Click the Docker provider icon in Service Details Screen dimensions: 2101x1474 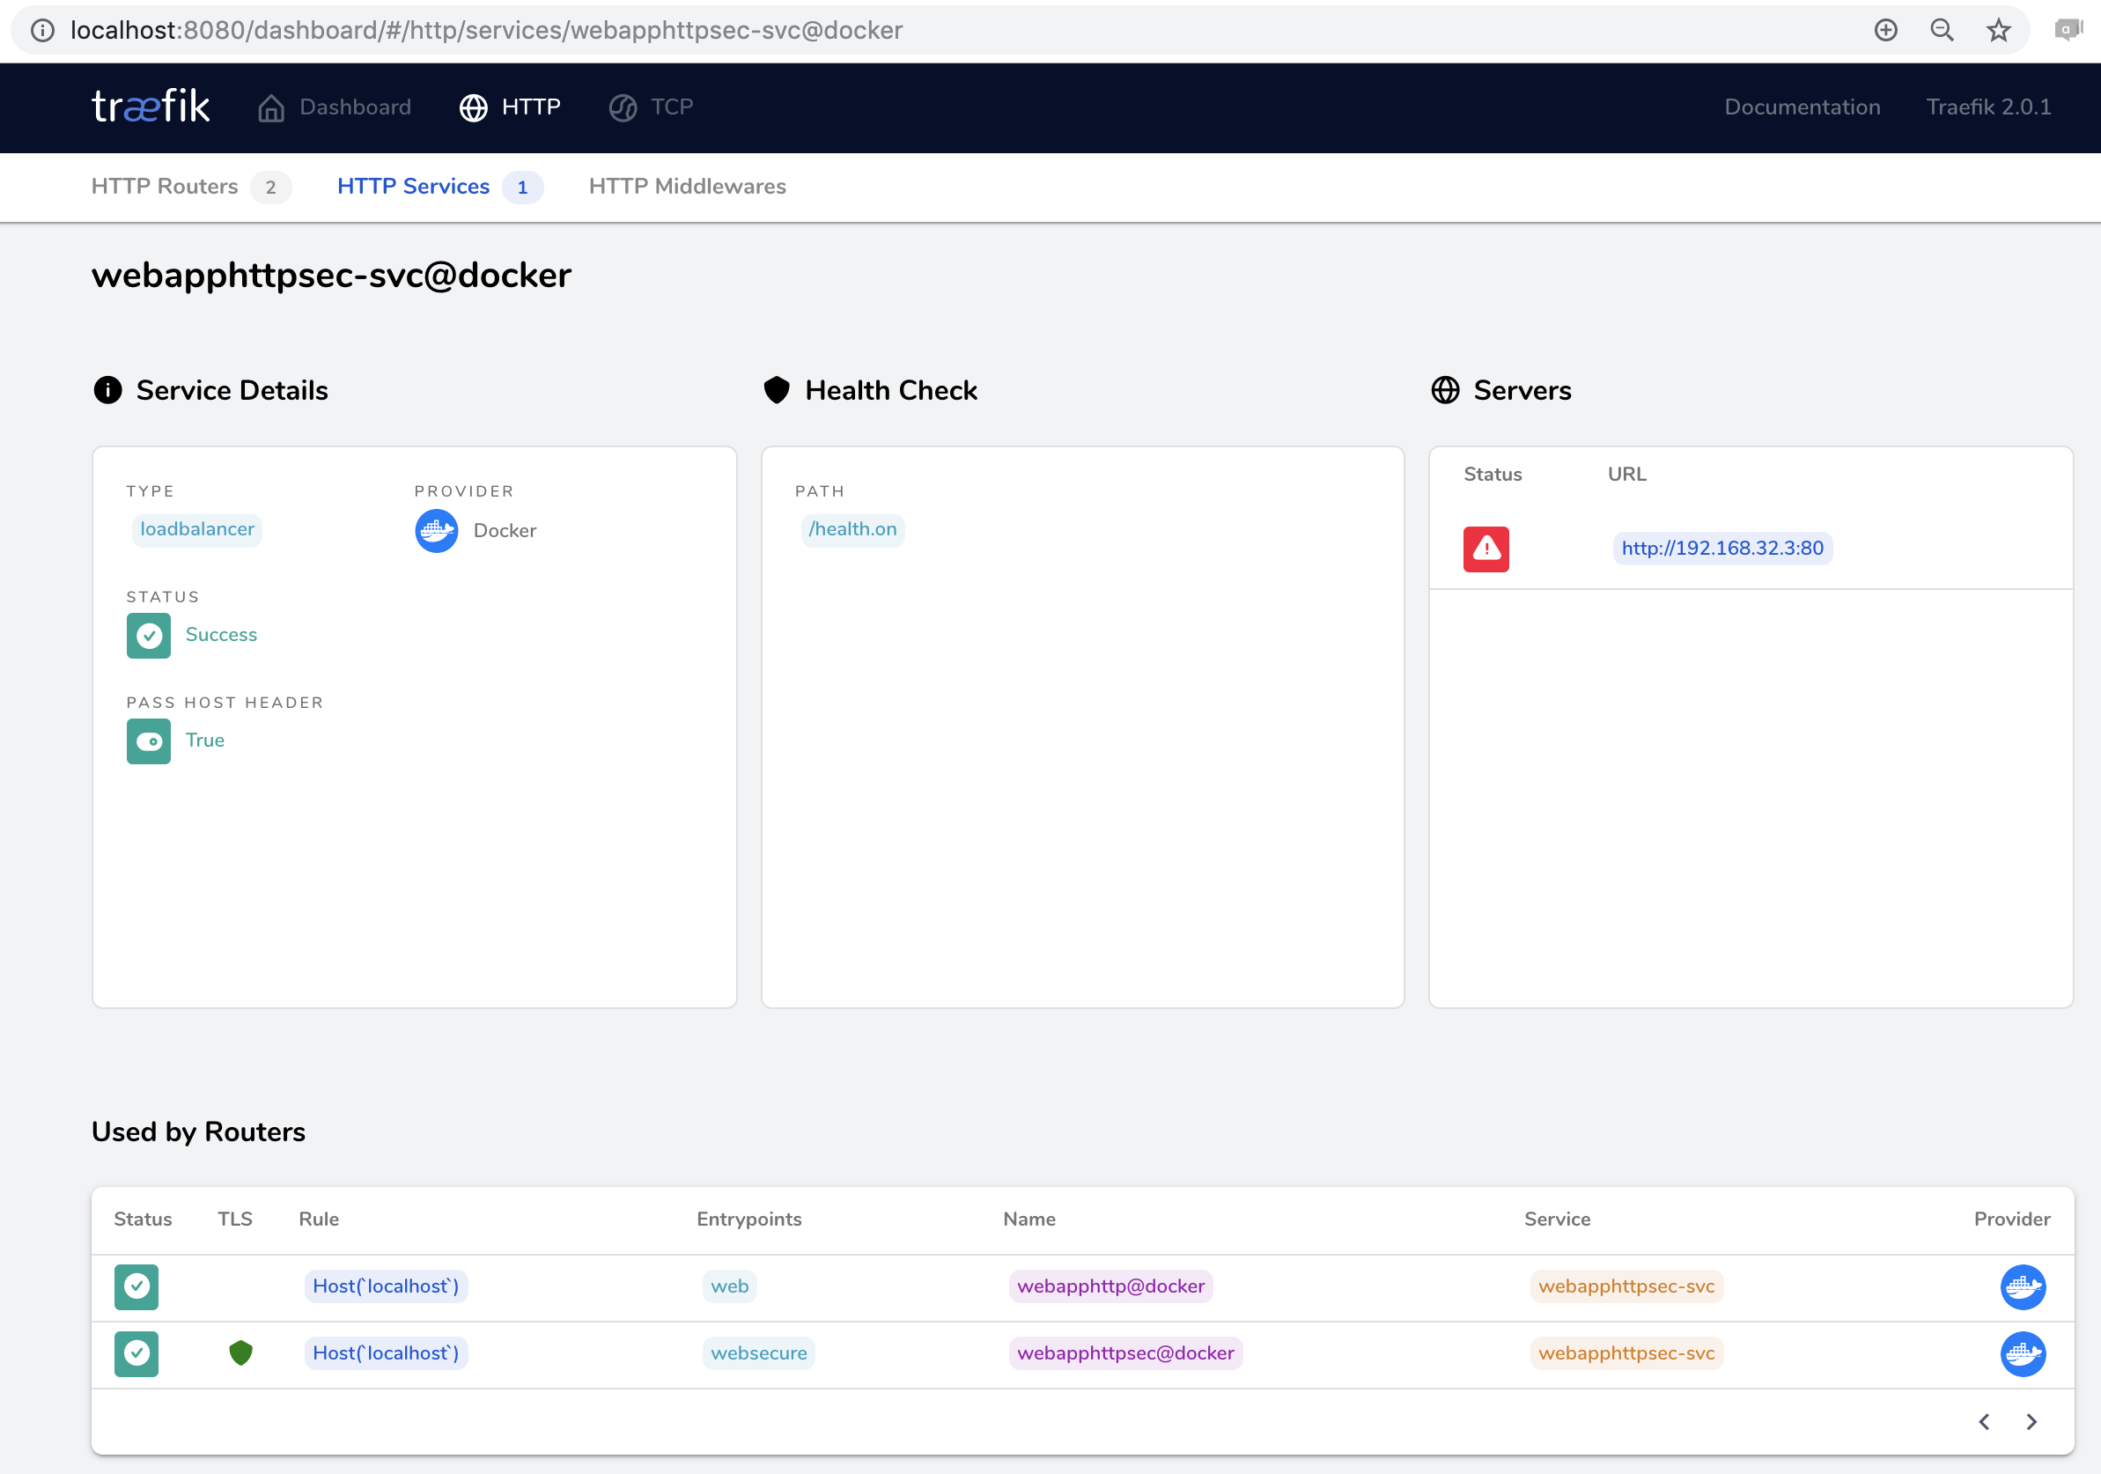(x=437, y=531)
